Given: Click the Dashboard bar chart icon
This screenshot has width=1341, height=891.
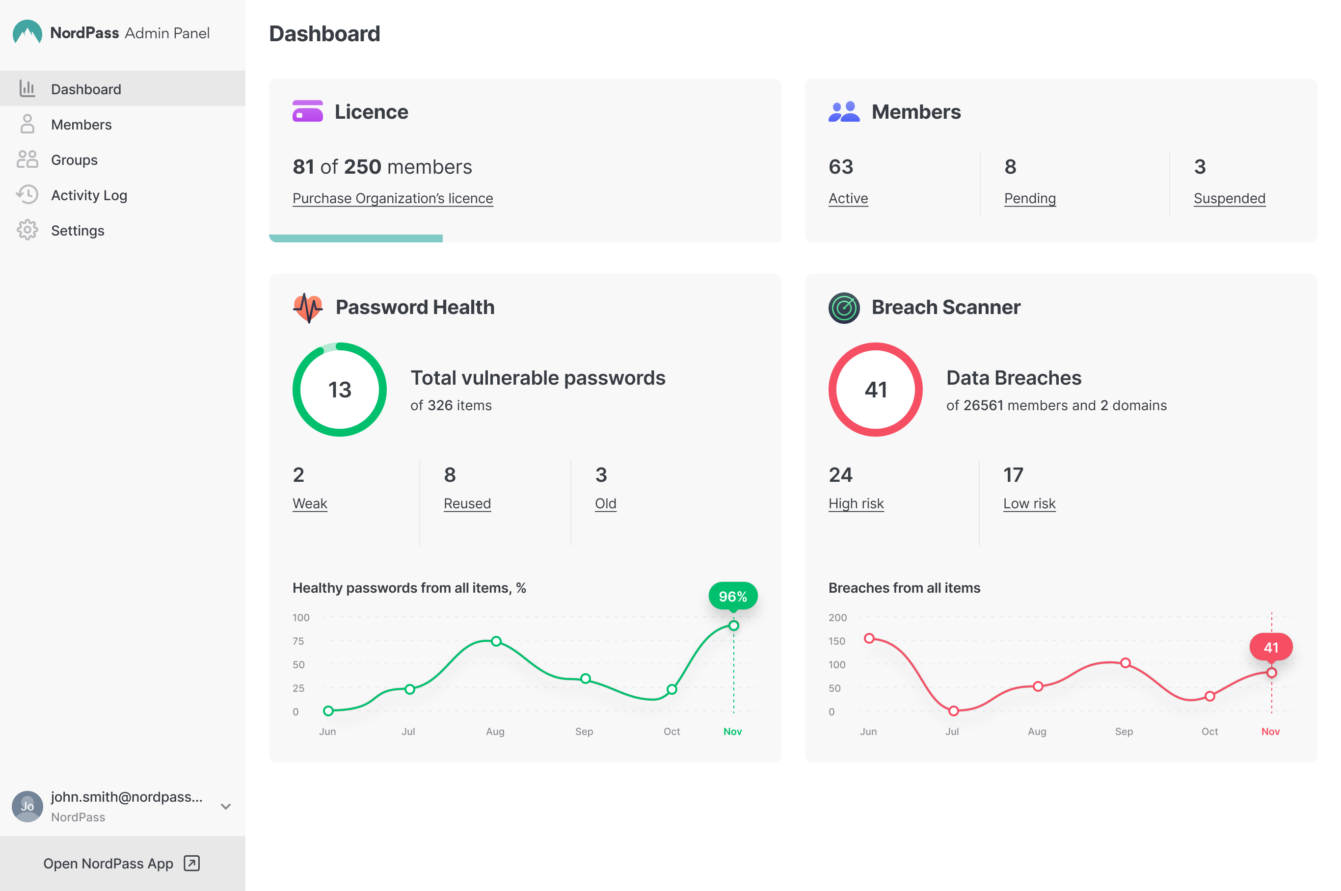Looking at the screenshot, I should point(27,89).
